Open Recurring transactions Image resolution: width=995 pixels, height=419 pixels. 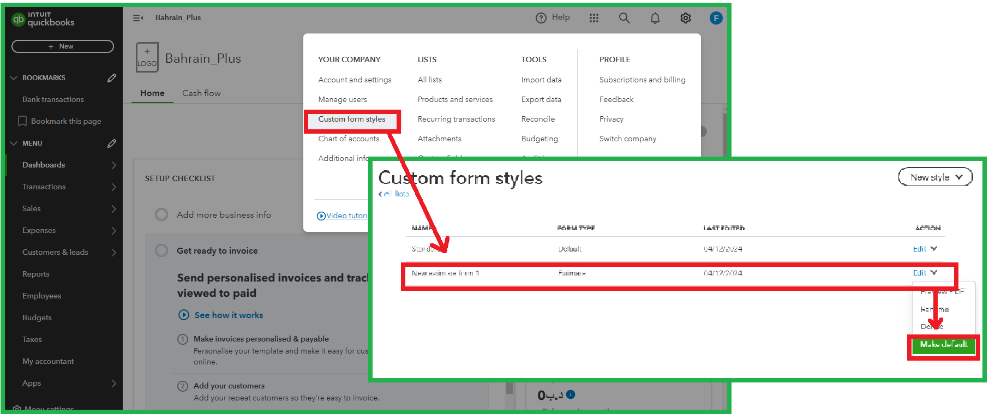(456, 119)
